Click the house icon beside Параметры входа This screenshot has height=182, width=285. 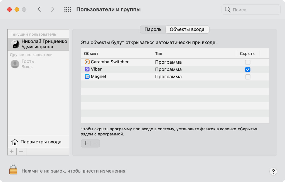pos(14,142)
